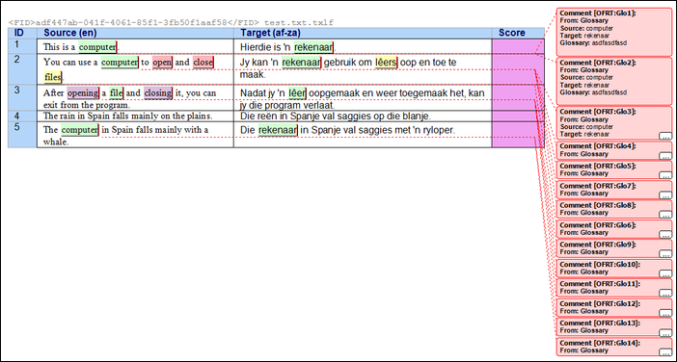
Task: Click highlighted 'rekenaar' in target row 2
Action: tap(301, 63)
